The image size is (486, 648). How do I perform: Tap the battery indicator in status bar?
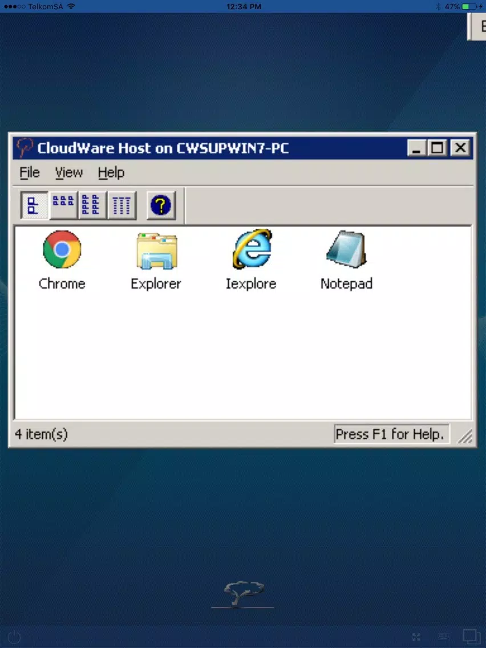(x=469, y=7)
